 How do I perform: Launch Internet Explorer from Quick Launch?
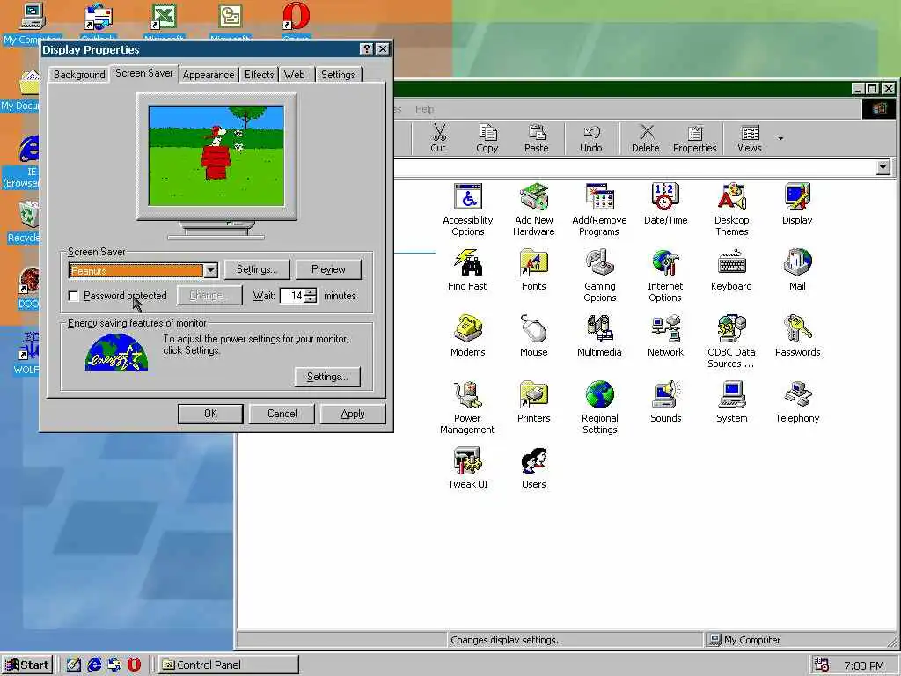pyautogui.click(x=94, y=665)
